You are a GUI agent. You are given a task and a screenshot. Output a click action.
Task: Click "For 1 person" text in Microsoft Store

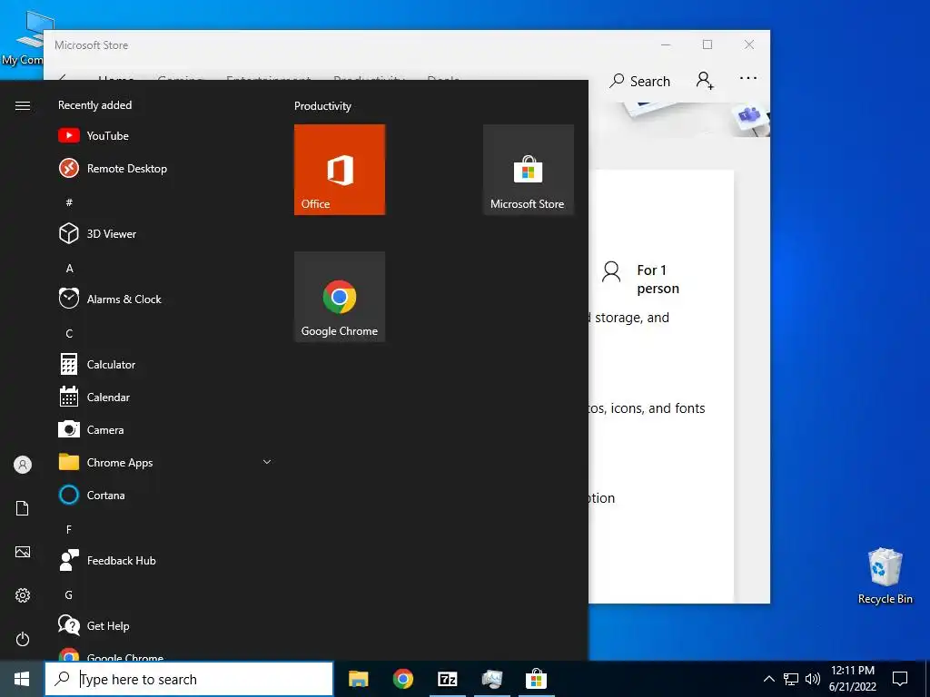click(x=658, y=280)
